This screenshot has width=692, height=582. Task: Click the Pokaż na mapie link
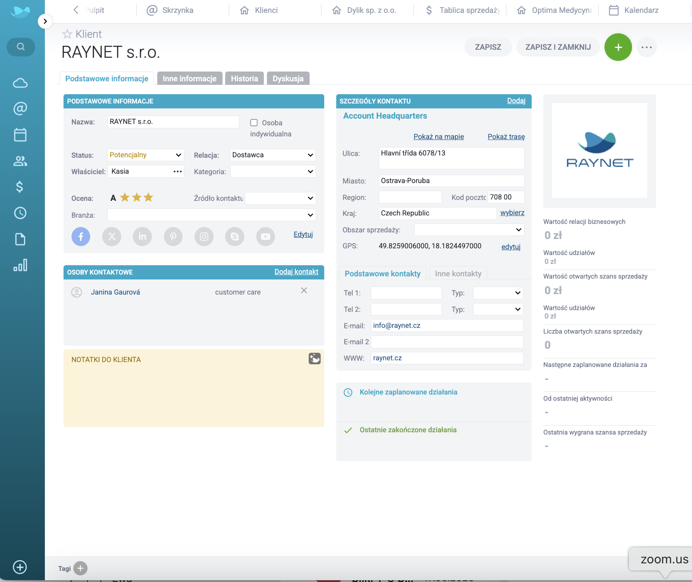click(x=438, y=136)
